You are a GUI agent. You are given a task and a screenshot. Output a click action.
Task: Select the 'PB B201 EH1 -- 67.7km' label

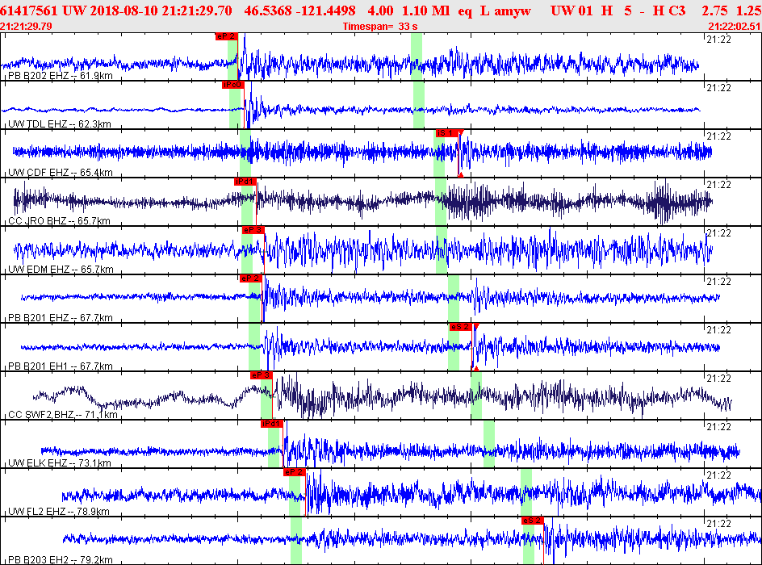coord(61,366)
